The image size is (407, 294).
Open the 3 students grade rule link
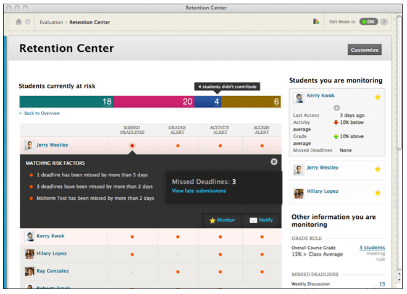(372, 248)
